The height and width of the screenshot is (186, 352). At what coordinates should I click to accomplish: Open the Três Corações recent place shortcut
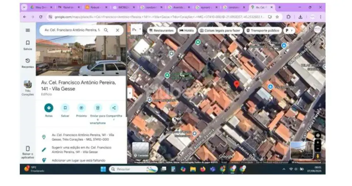point(28,88)
